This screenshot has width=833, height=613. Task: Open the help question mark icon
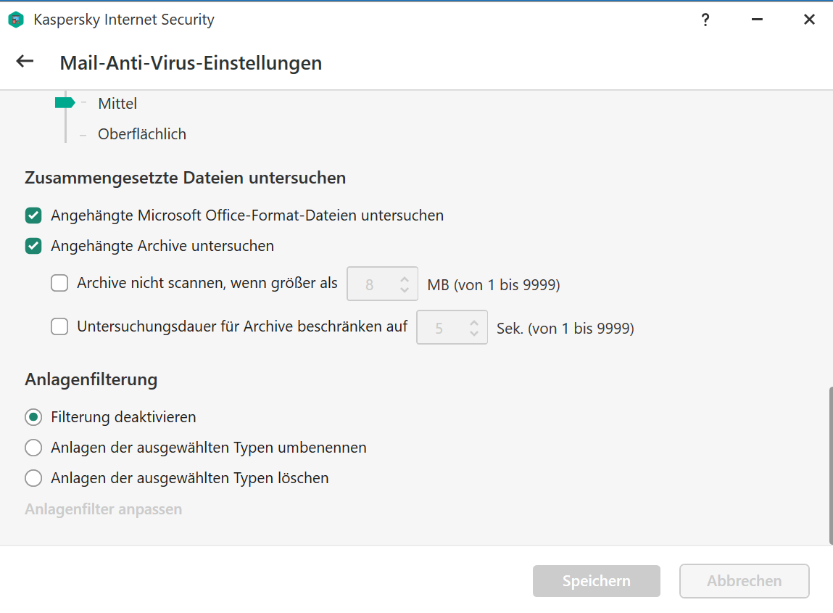pos(705,20)
